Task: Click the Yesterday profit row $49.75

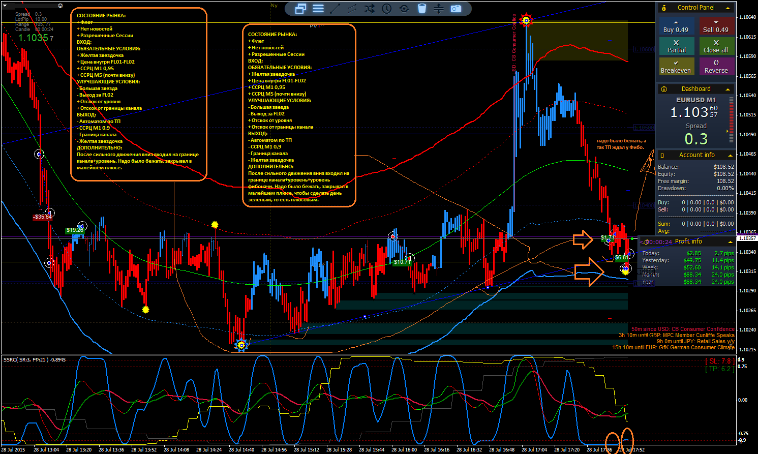Action: (x=688, y=260)
